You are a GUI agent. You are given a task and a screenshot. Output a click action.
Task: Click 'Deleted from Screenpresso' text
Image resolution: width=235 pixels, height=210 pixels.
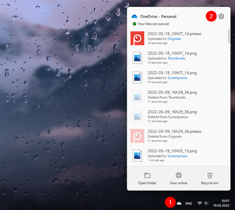tap(168, 117)
